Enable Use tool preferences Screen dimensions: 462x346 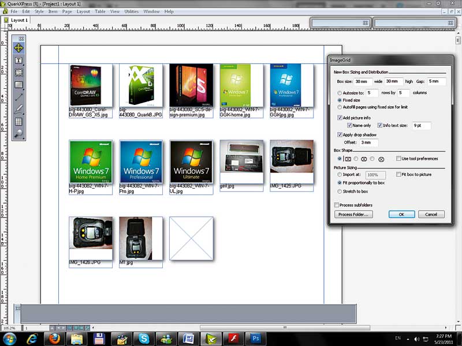coord(398,159)
